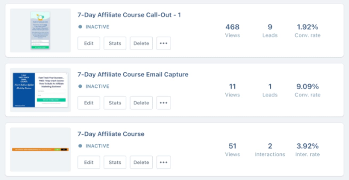Open the Call-Out - 1 preview thumbnail
The width and height of the screenshot is (349, 180).
(x=40, y=30)
